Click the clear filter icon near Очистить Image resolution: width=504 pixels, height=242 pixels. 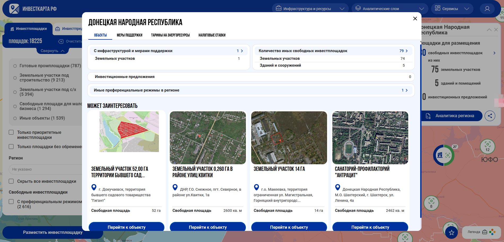click(61, 41)
